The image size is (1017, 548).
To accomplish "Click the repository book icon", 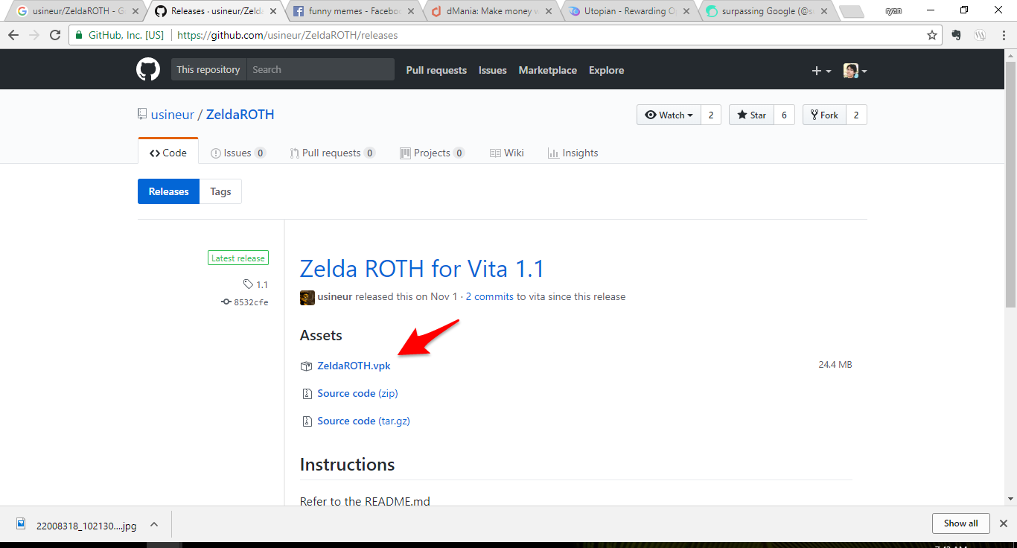I will [142, 115].
